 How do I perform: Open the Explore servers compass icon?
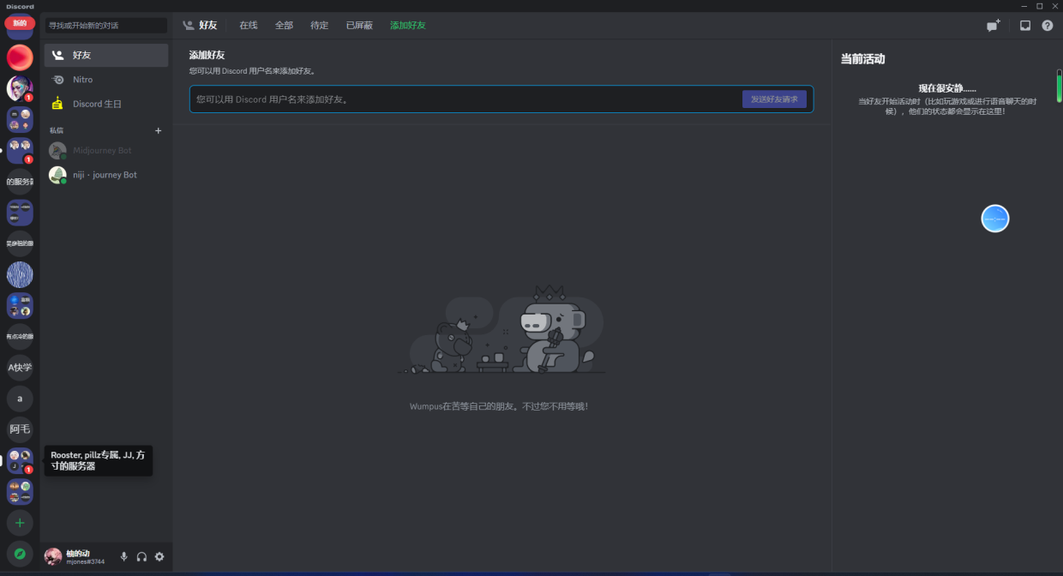pyautogui.click(x=20, y=554)
